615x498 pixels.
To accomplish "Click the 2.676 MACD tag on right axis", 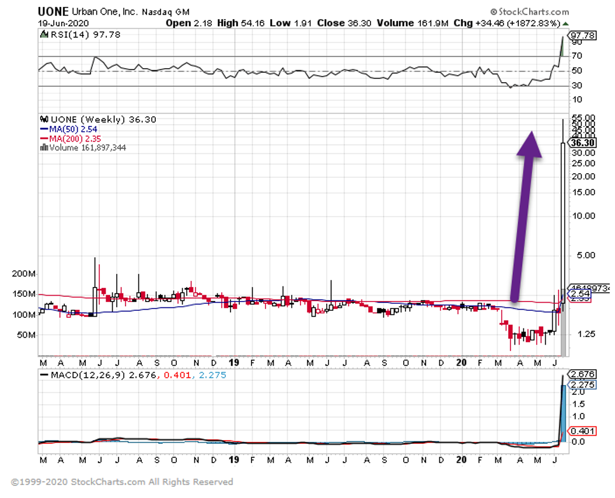I will (x=582, y=374).
